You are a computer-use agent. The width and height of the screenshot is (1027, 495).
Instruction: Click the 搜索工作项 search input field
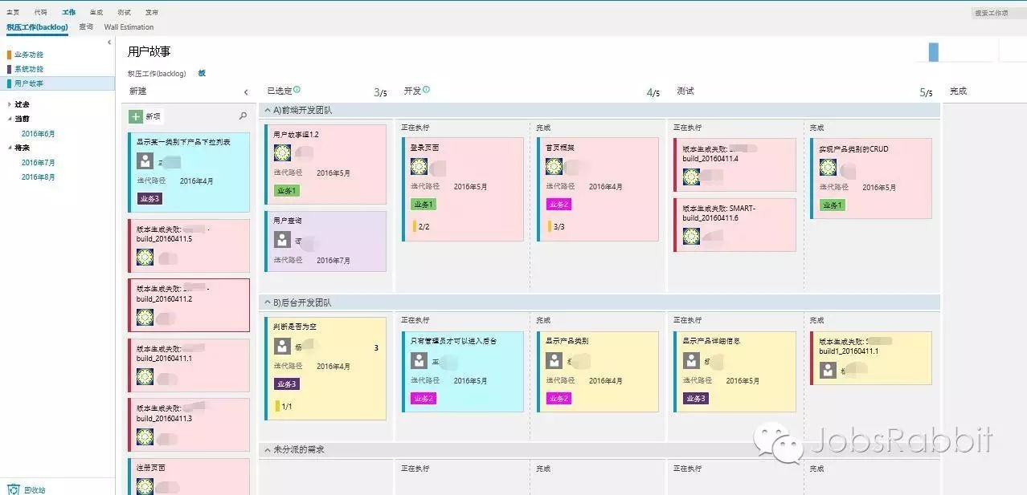[997, 13]
